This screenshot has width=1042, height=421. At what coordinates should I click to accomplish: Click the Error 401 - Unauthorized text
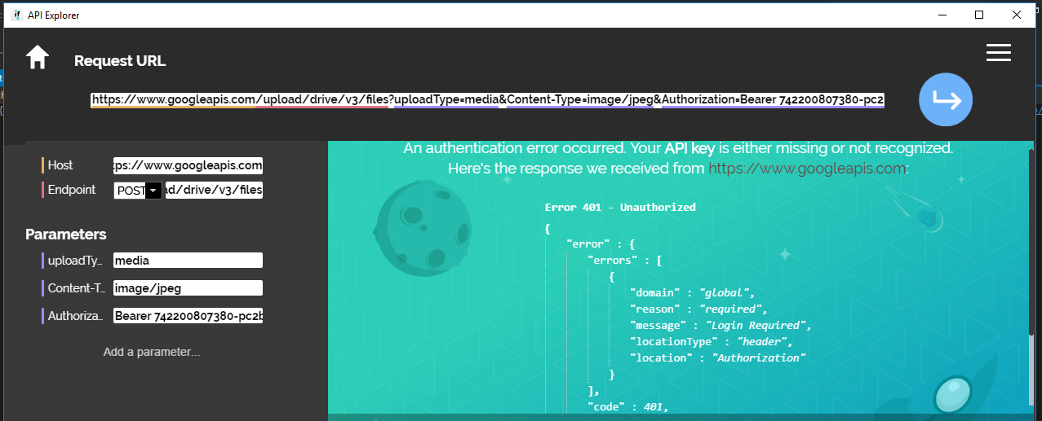(x=620, y=207)
